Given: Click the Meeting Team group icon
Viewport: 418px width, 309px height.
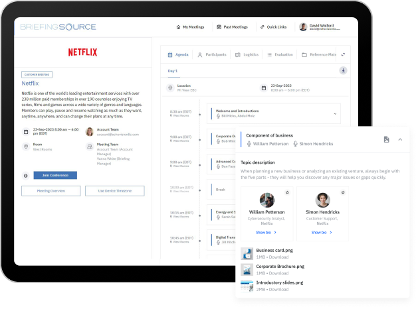Looking at the screenshot, I should (x=90, y=147).
